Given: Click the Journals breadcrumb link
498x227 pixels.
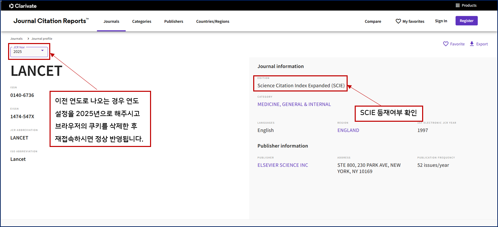Looking at the screenshot, I should coord(17,39).
